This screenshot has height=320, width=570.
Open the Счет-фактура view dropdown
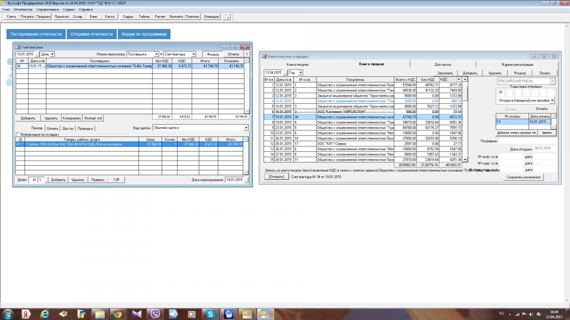pyautogui.click(x=193, y=54)
